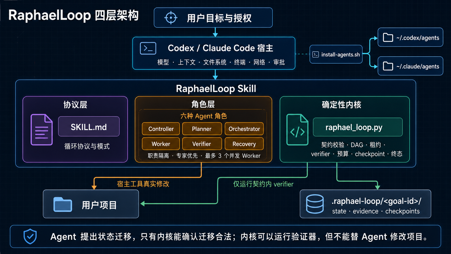The width and height of the screenshot is (451, 254).
Task: Click the database icon beside .raphael-loop/<goal-id>/
Action: pyautogui.click(x=315, y=204)
